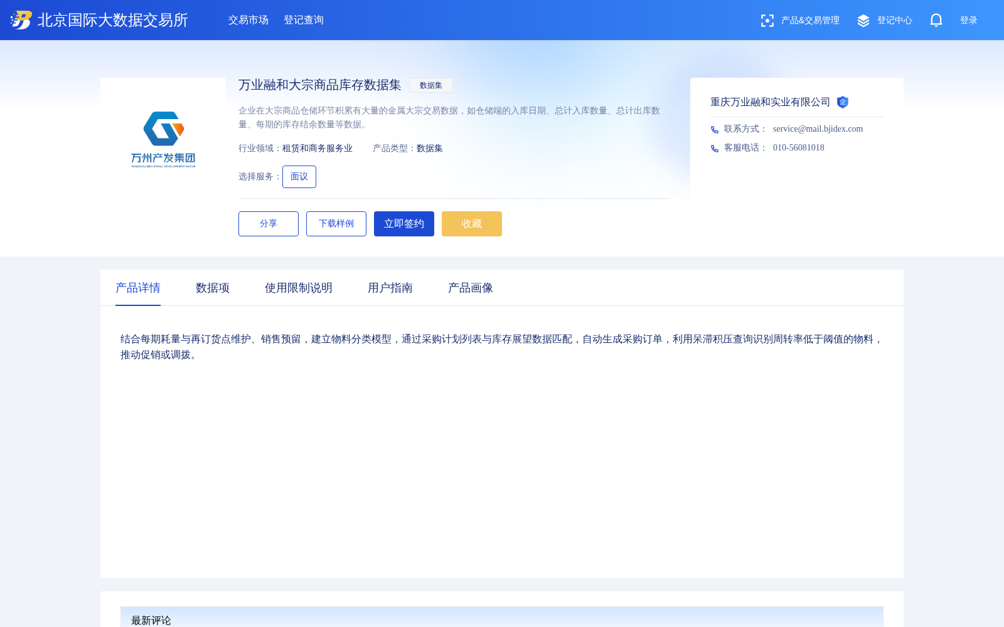1004x627 pixels.
Task: Click the 产品类型 value 数据集
Action: click(430, 149)
